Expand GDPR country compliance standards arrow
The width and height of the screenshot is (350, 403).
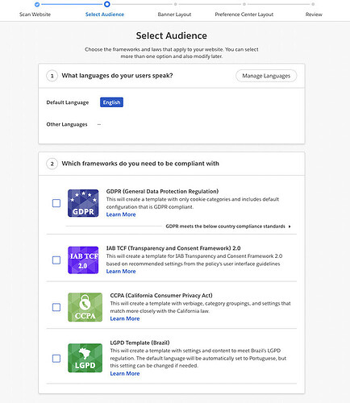click(290, 226)
